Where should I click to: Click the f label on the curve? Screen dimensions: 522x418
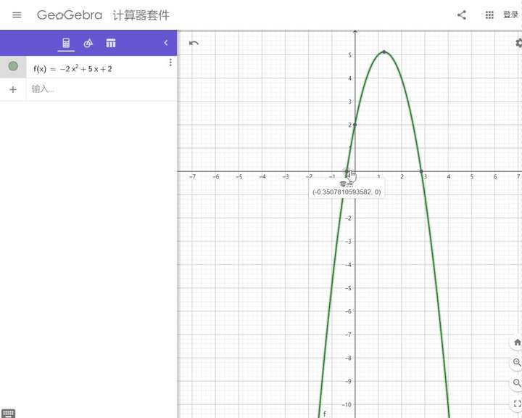pos(325,414)
